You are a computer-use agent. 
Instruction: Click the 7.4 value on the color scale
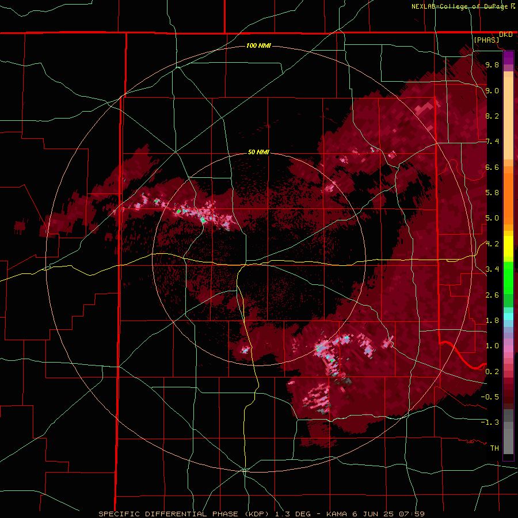[x=492, y=142]
